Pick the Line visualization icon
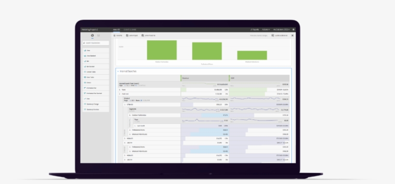Screen dimensions: 395x184 (x=85, y=99)
